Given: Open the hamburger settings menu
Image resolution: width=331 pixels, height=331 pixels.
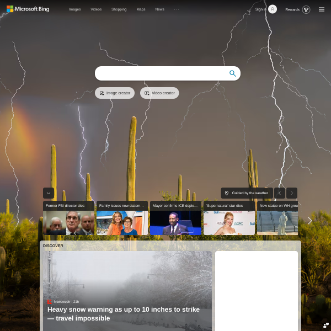Looking at the screenshot, I should pos(322,9).
